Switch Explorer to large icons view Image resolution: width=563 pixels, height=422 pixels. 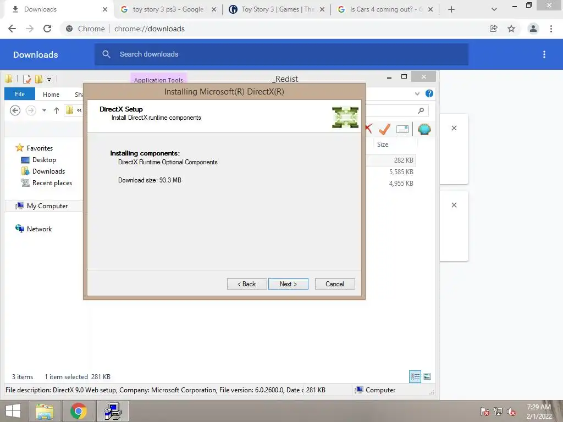coord(427,376)
